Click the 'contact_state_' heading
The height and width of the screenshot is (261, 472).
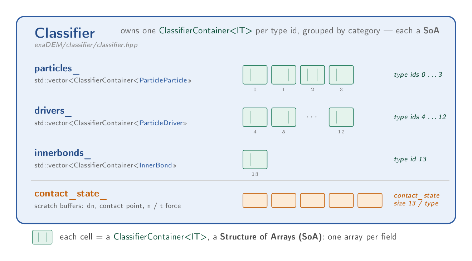click(70, 194)
